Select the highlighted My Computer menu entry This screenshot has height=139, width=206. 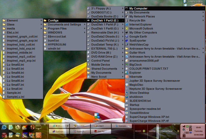tap(165, 8)
